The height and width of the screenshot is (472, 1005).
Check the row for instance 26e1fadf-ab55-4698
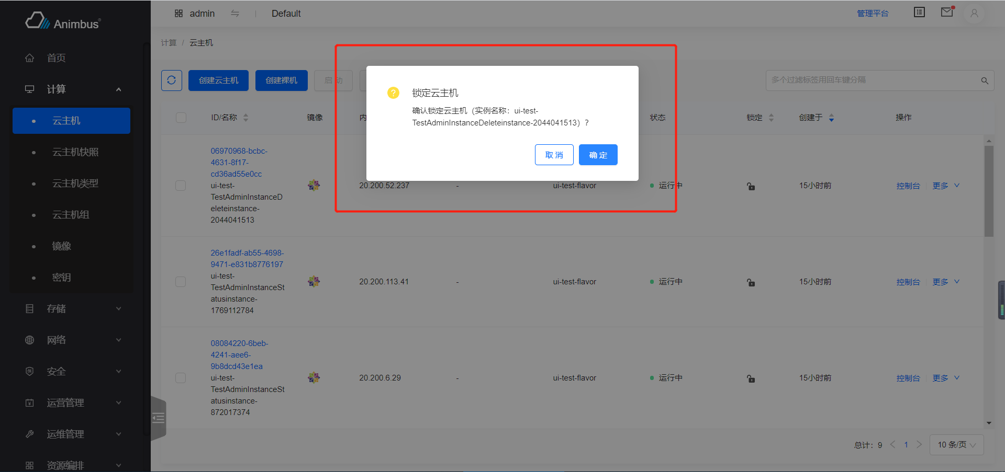point(181,282)
